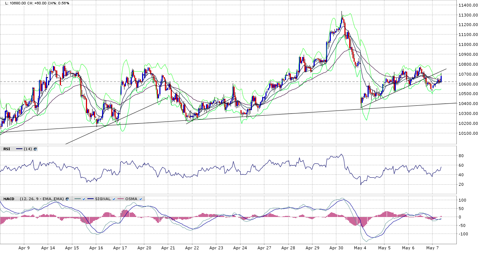Toggle the OSMA histogram visibility checkmark
Image resolution: width=481 pixels, height=253 pixels.
(x=141, y=199)
